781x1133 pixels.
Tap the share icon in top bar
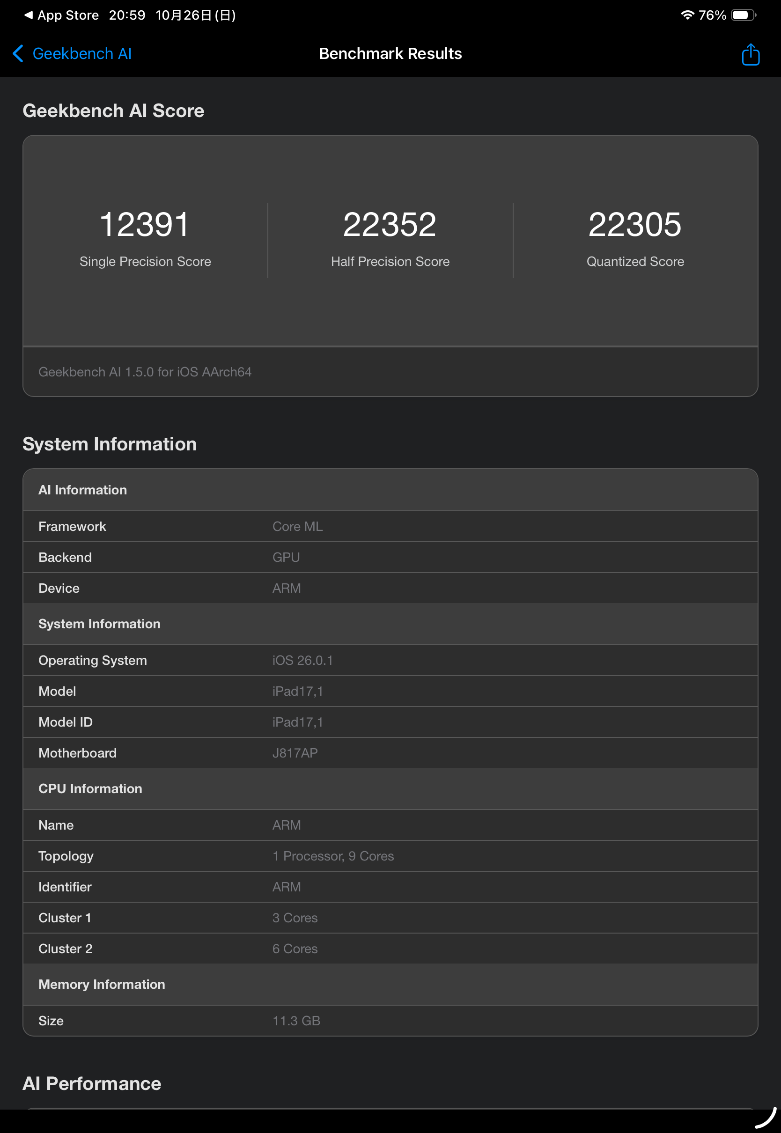point(750,54)
